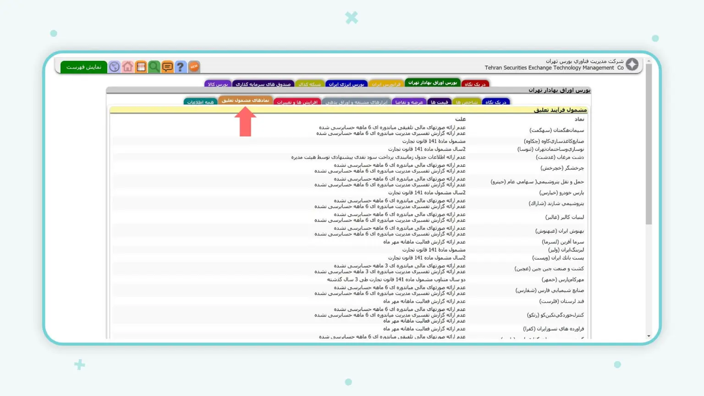Screen dimensions: 704x396
Task: Click the symbol چرخشگر (خچرخش)
Action: click(x=562, y=168)
